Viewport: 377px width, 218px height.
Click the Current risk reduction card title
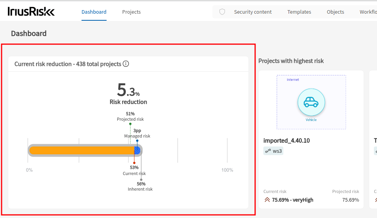point(68,64)
